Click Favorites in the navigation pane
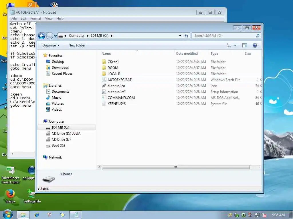The image size is (293, 219). [56, 56]
